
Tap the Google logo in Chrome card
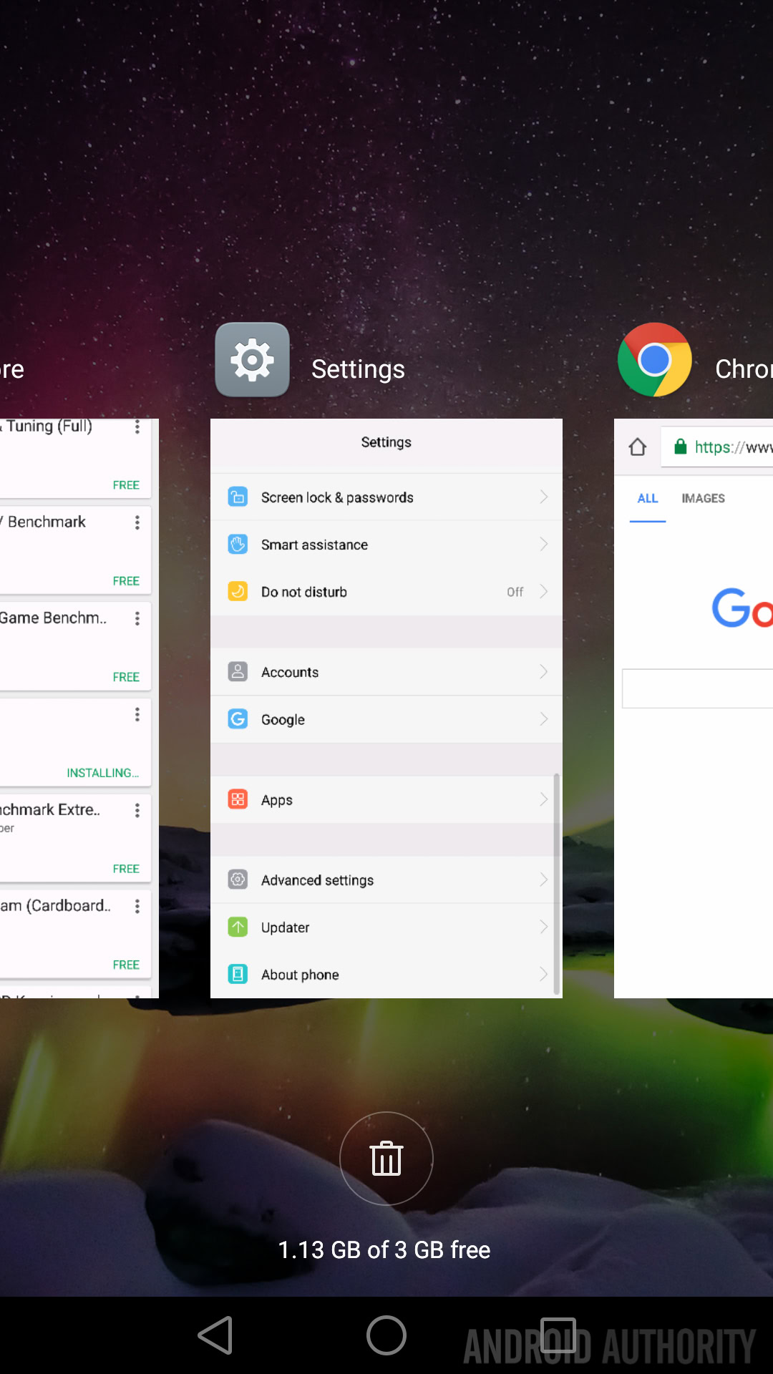tap(742, 608)
